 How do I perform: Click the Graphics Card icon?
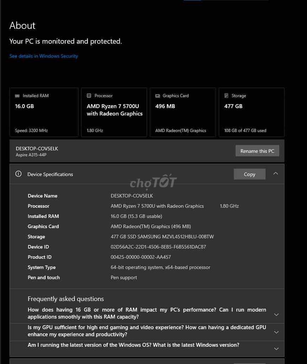pos(157,96)
